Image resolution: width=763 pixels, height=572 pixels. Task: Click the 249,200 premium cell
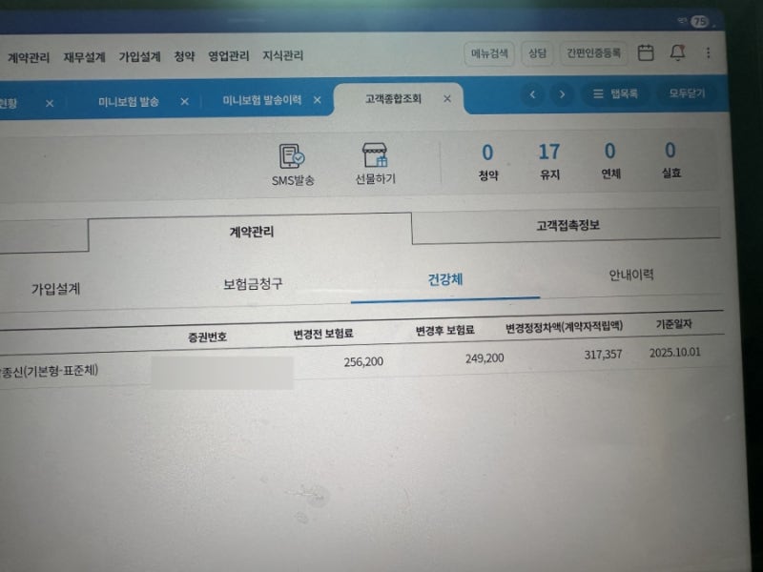tap(485, 358)
